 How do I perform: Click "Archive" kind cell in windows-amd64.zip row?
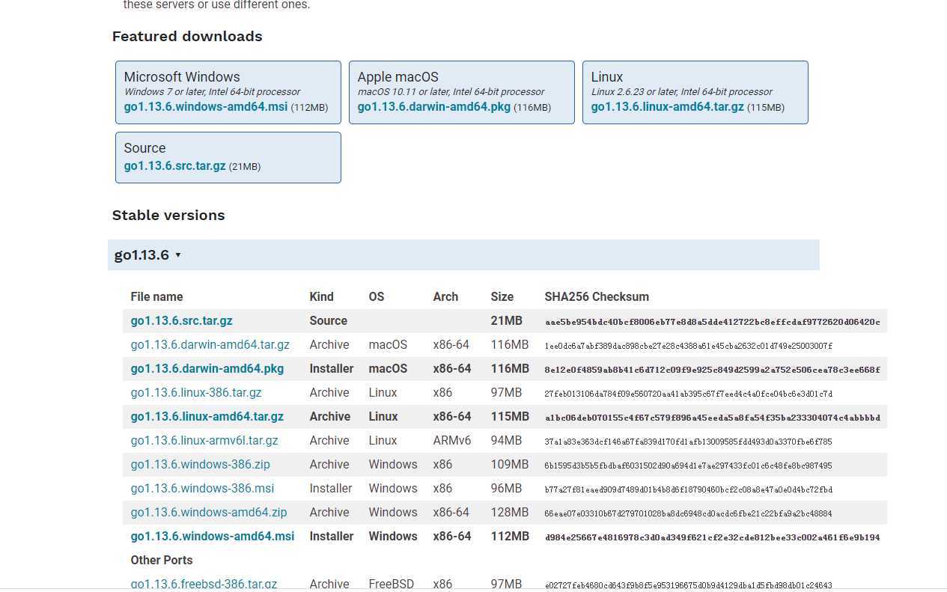click(x=329, y=513)
